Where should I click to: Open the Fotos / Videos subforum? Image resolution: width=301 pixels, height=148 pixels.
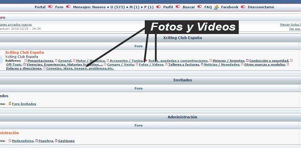click(x=151, y=65)
